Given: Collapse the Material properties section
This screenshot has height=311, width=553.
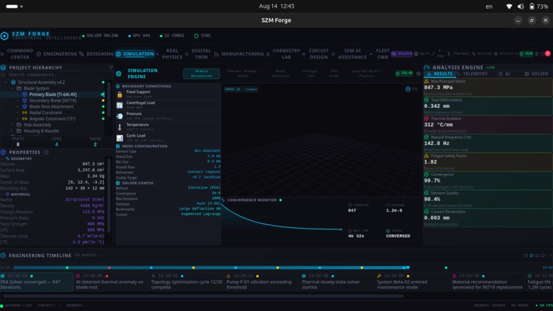Looking at the screenshot, I should click(3, 194).
